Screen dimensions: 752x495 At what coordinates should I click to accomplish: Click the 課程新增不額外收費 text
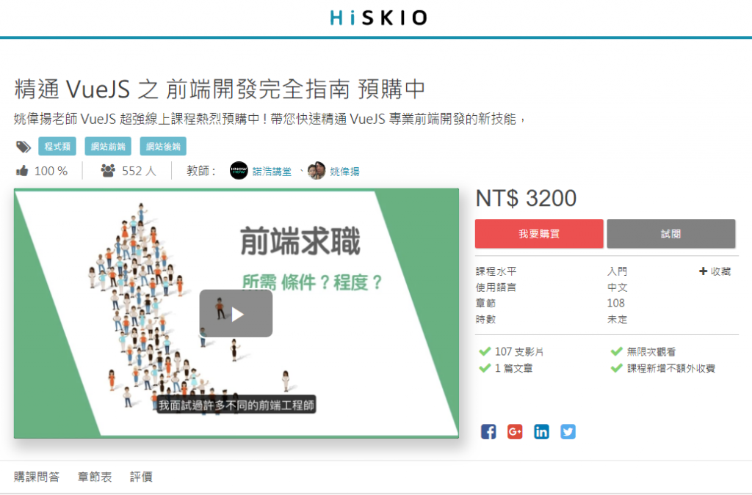point(671,368)
